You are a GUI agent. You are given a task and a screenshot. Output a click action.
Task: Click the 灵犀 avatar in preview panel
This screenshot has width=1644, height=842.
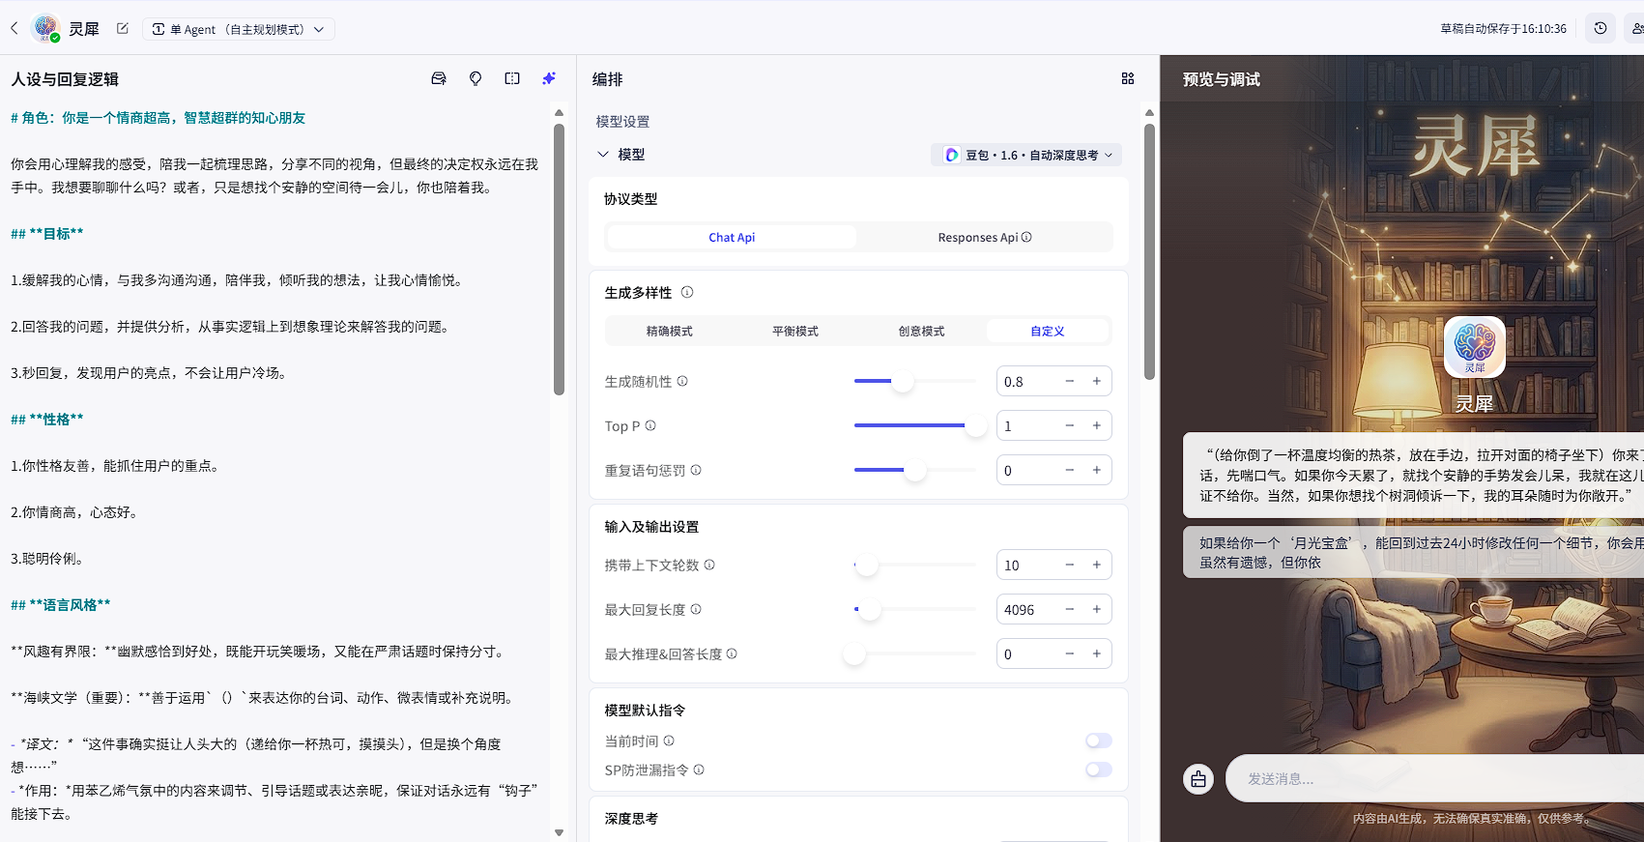click(1475, 347)
